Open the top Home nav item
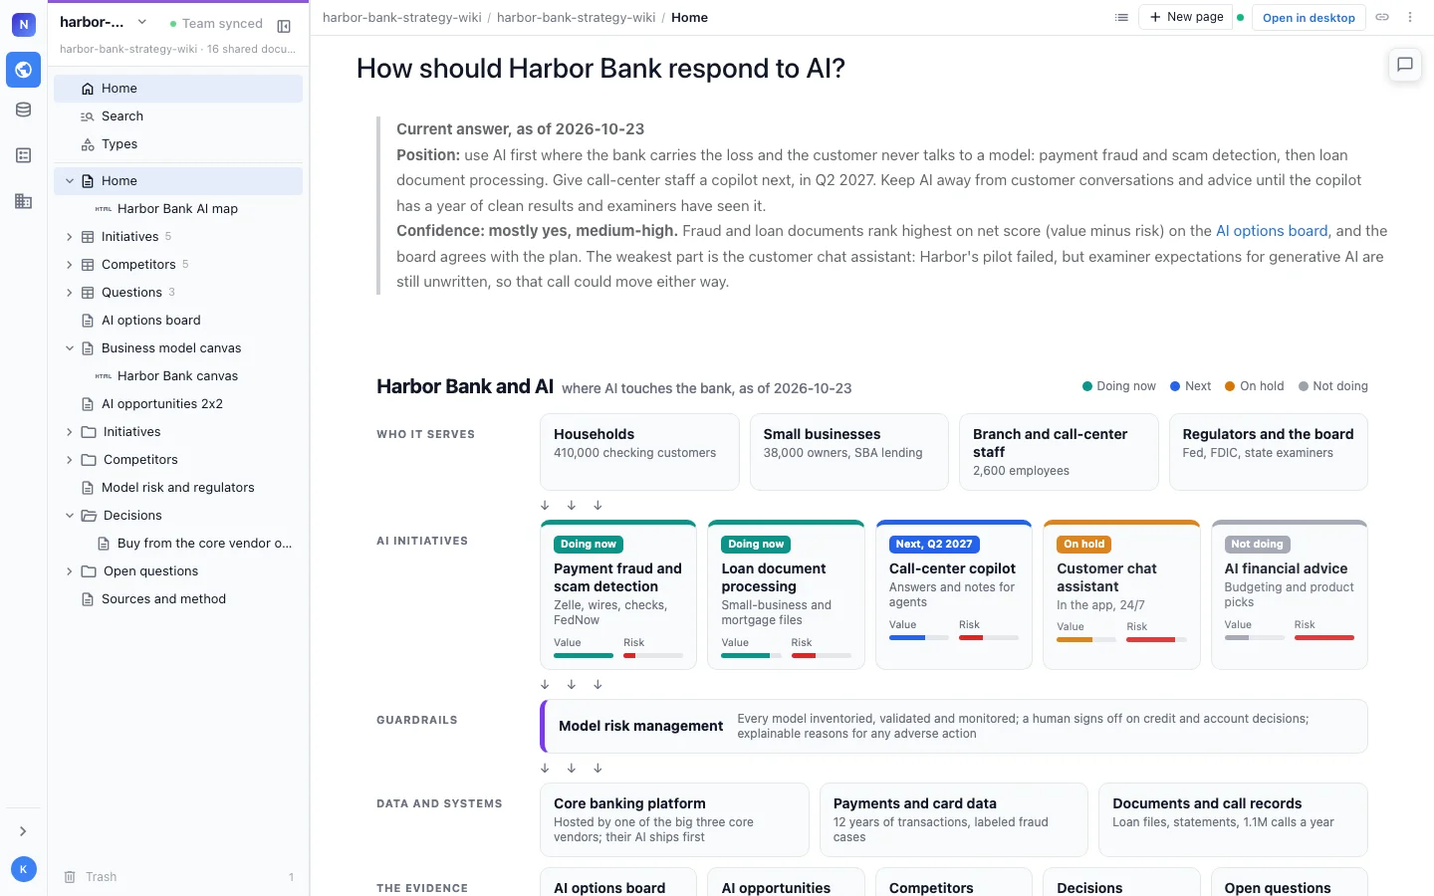Screen dimensions: 1434x896 coord(178,89)
